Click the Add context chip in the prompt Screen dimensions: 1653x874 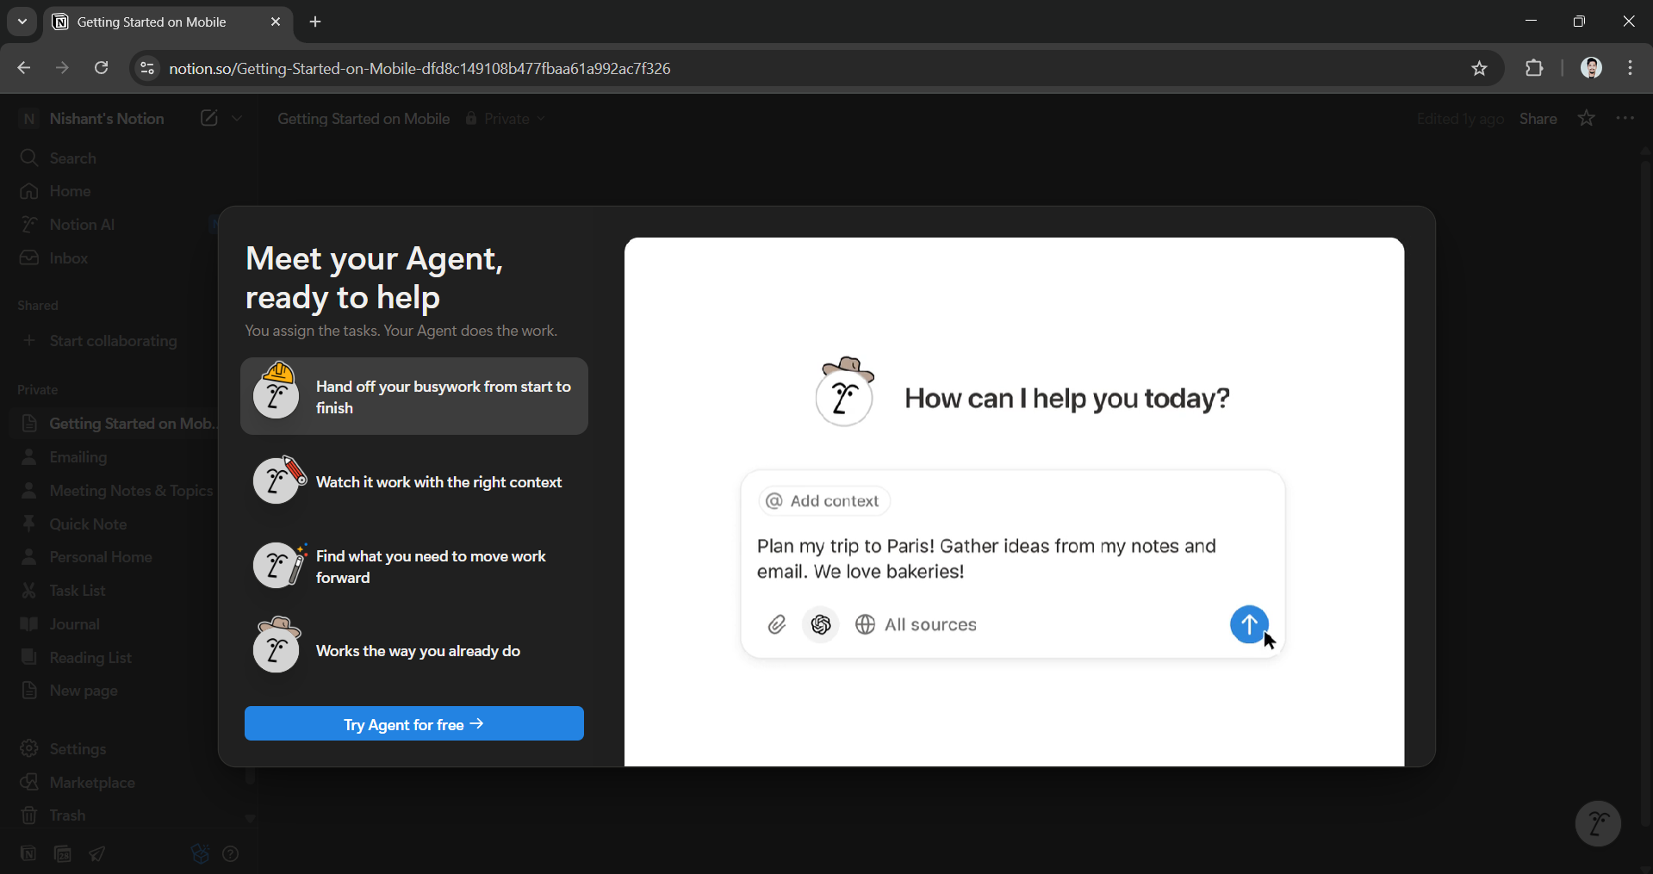pyautogui.click(x=823, y=500)
